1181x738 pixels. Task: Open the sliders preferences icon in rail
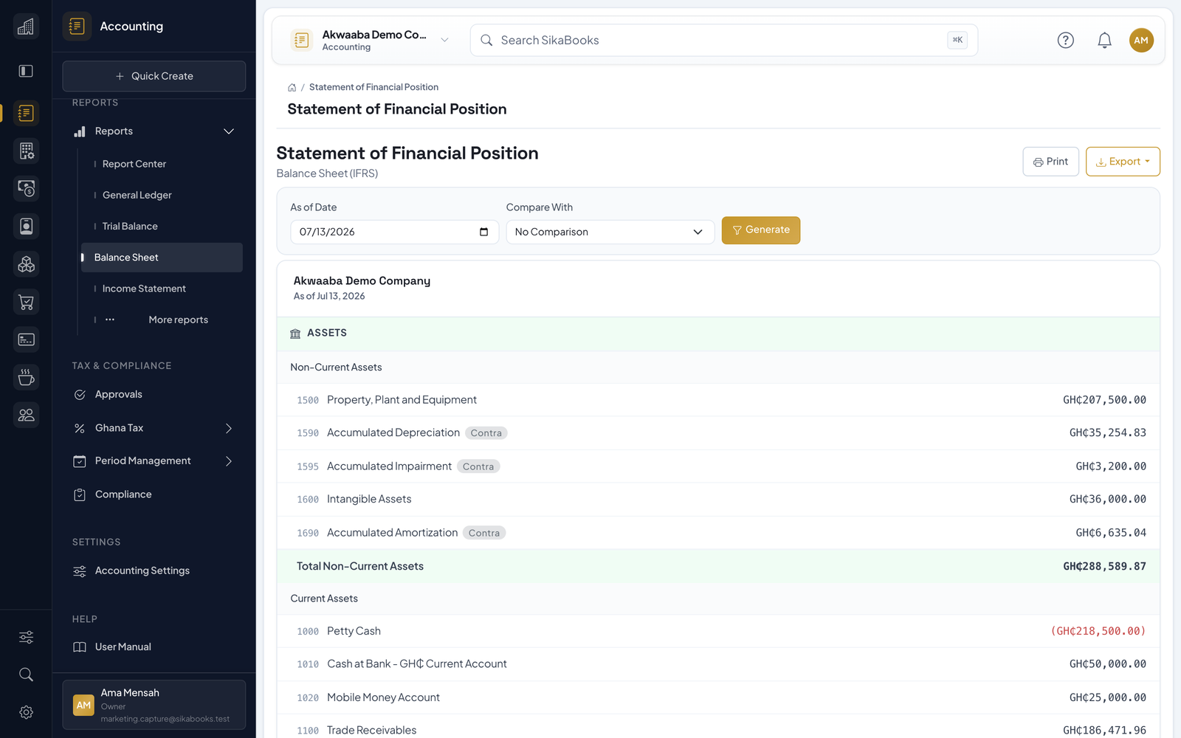point(26,637)
